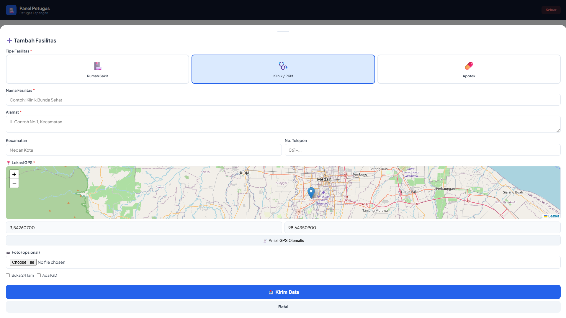Click the hospital building icon
Image resolution: width=566 pixels, height=318 pixels.
tap(98, 66)
